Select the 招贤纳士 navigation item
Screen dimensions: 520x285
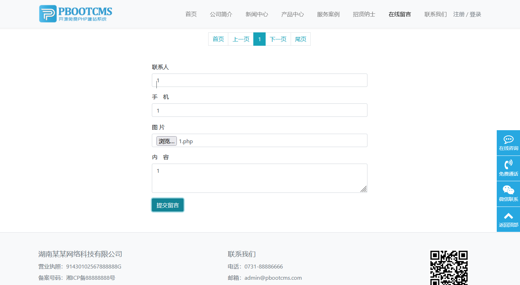(x=364, y=14)
